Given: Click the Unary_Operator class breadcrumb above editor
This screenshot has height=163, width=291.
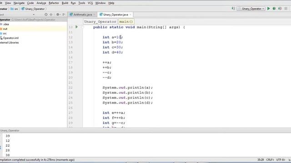Looking at the screenshot, I should click(x=100, y=22).
